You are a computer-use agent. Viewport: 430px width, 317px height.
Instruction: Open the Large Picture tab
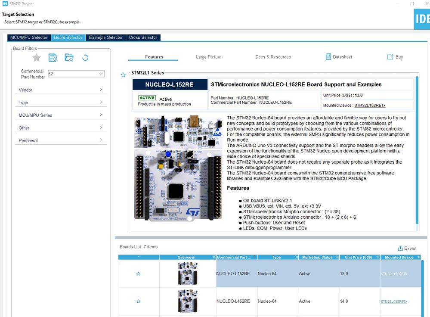208,57
